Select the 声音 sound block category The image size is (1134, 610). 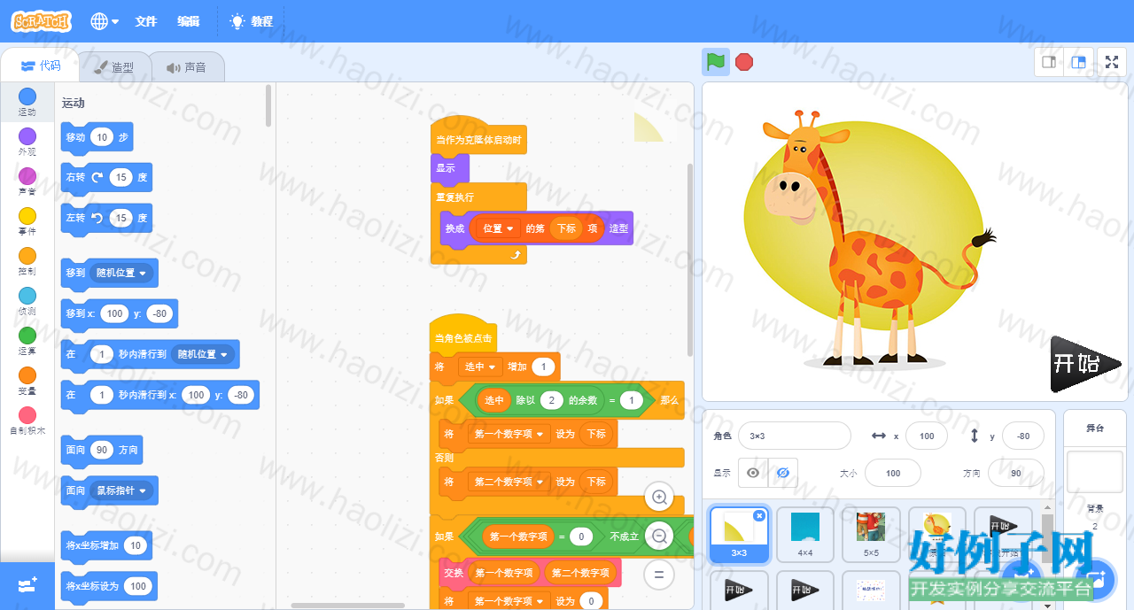coord(27,181)
